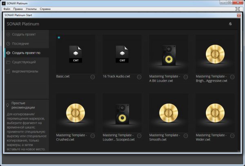
Task: Click the star icon above Basic.cwt
Action: tap(59, 37)
